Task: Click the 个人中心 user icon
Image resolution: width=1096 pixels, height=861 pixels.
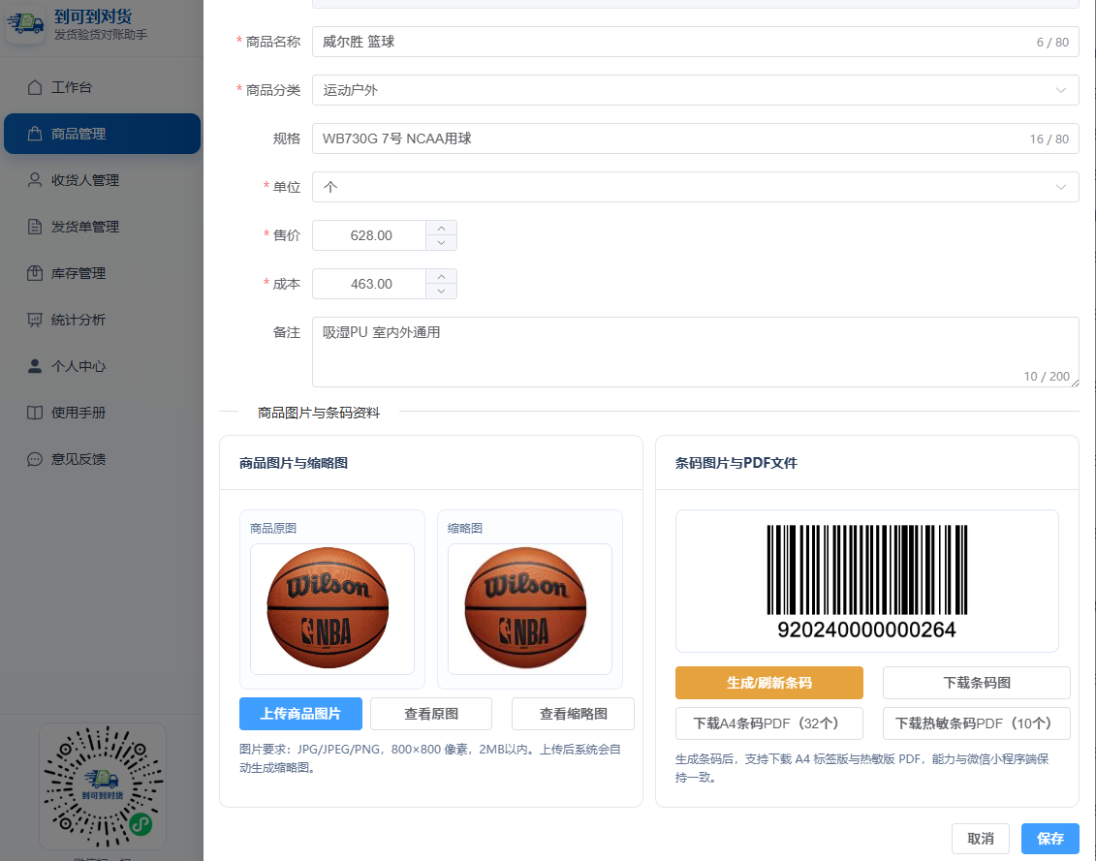Action: pyautogui.click(x=34, y=366)
